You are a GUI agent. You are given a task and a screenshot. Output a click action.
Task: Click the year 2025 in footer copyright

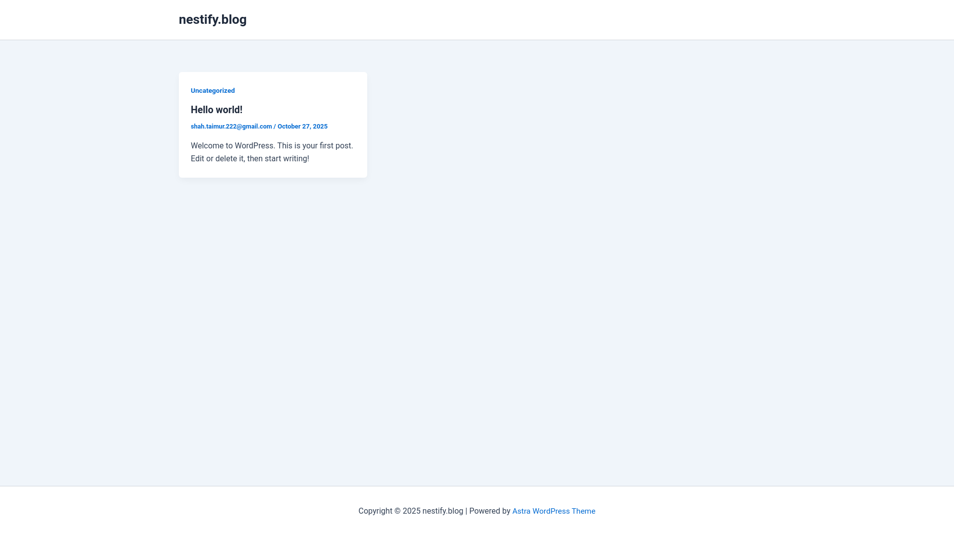tap(411, 511)
